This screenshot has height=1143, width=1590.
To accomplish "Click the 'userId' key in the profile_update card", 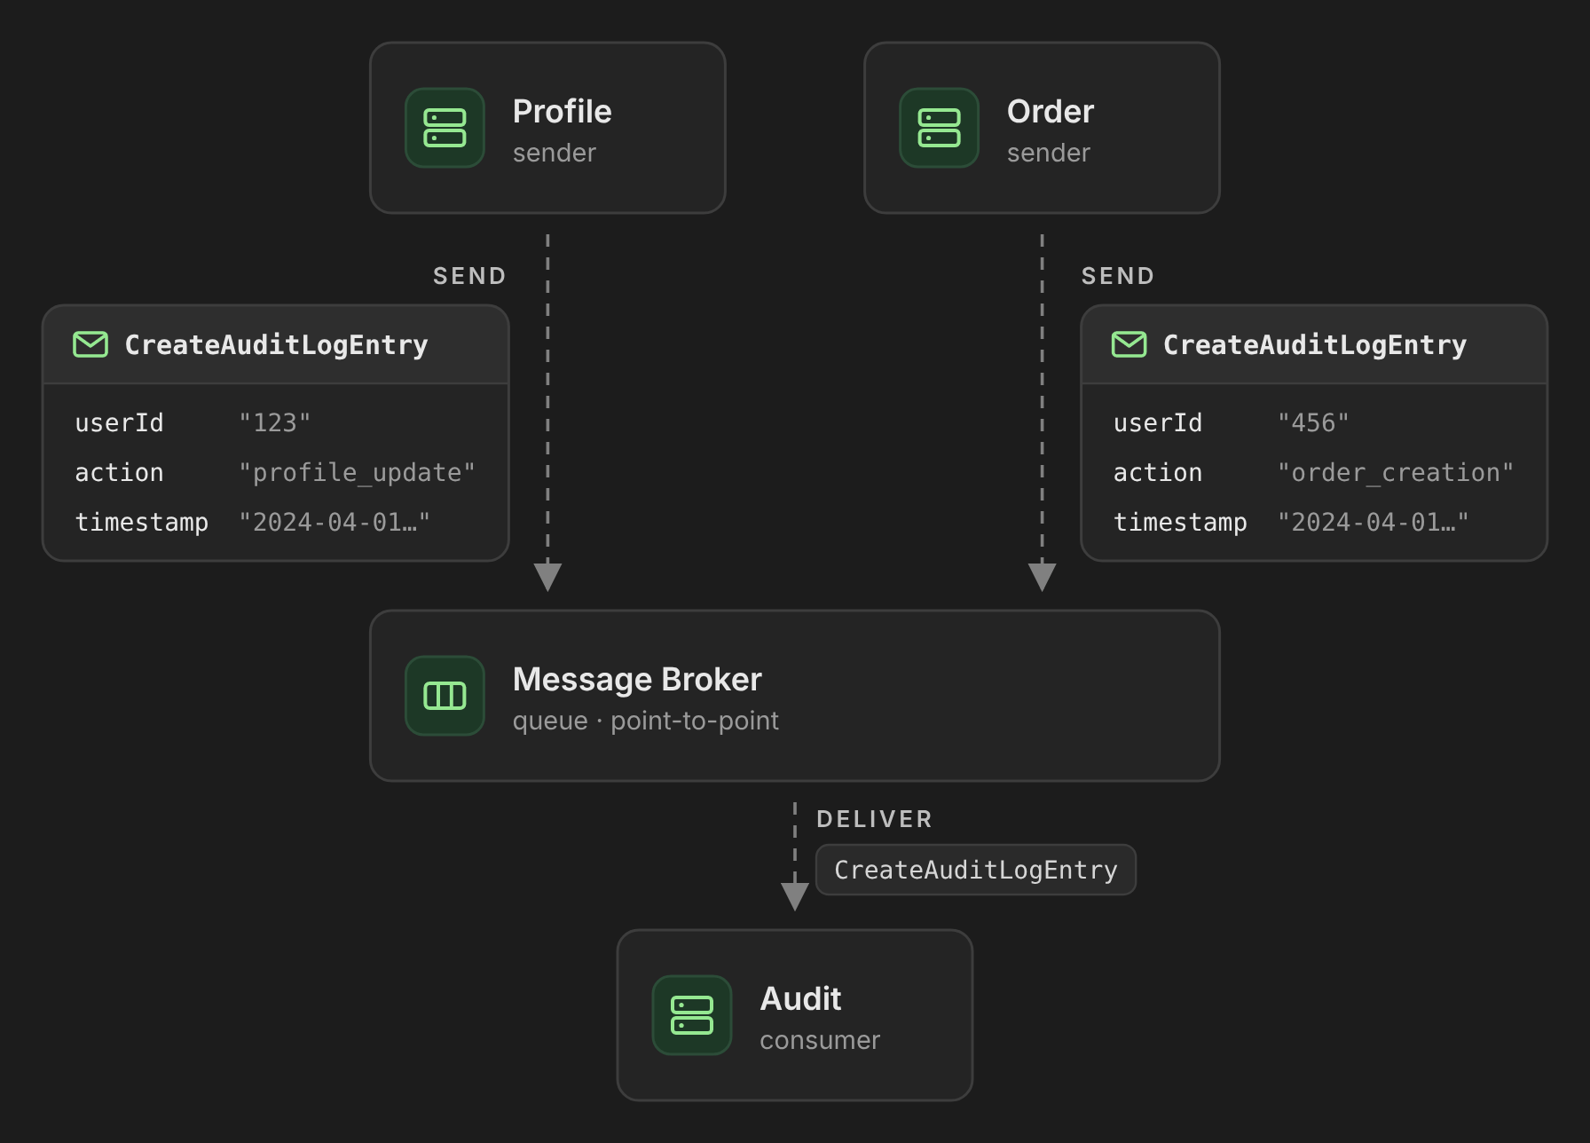I will tap(119, 423).
